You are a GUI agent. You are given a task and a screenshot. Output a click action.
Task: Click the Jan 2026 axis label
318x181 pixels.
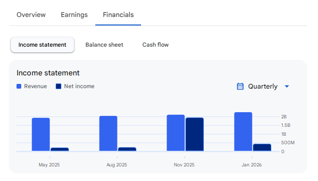[251, 165]
